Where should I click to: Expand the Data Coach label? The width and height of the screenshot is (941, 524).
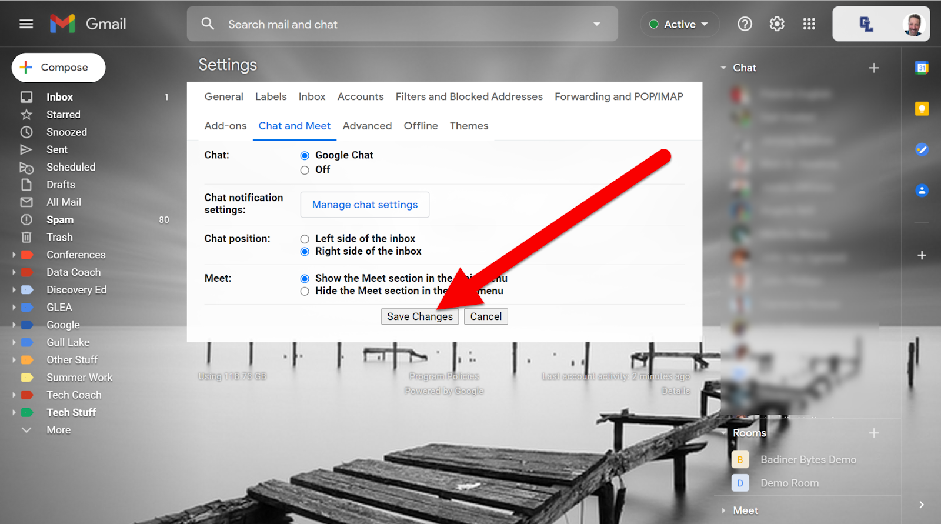(x=14, y=273)
